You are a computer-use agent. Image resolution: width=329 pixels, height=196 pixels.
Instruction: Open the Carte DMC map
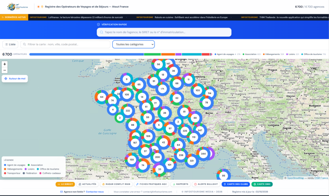[x=262, y=184]
